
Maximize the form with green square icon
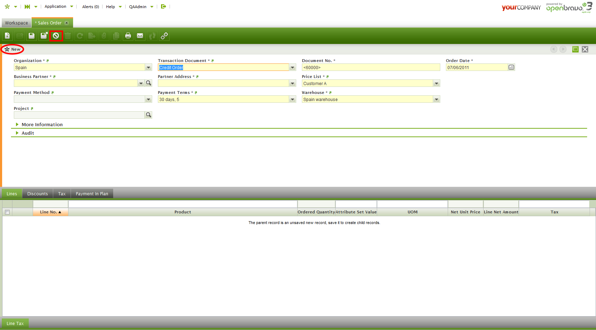pyautogui.click(x=575, y=49)
